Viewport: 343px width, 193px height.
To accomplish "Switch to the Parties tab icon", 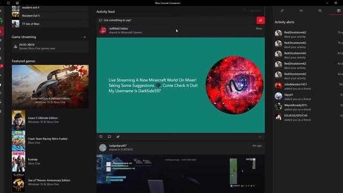I will (301, 11).
